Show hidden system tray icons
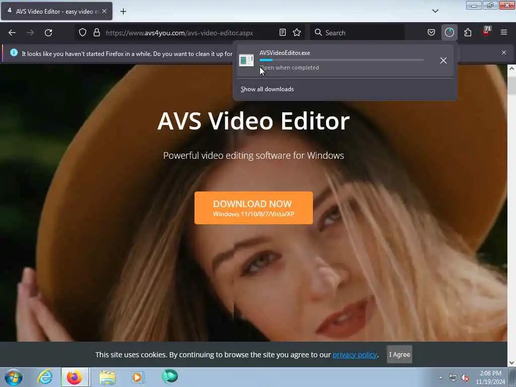 point(440,377)
